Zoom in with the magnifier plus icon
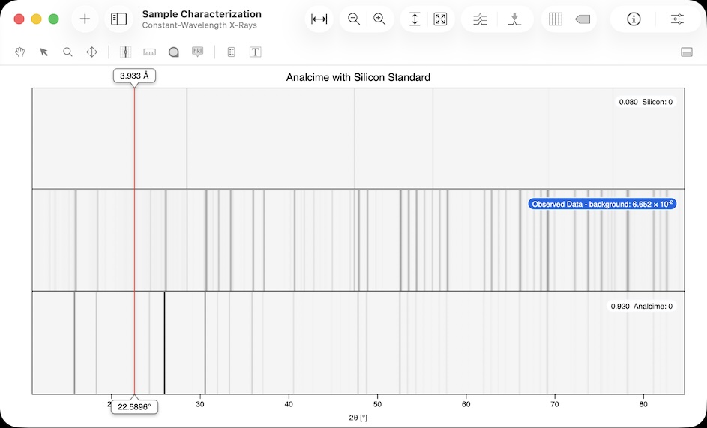The image size is (707, 428). point(379,19)
